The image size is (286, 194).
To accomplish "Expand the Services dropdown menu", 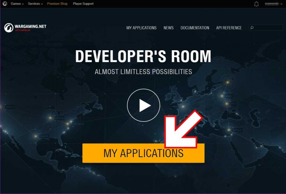I will [x=35, y=4].
